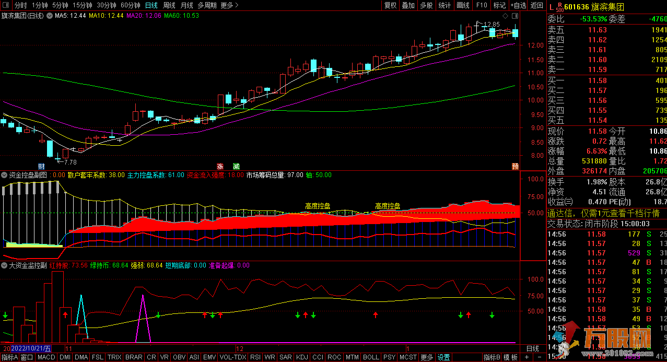
Task: Apply the KDJ indicator
Action: [x=302, y=357]
